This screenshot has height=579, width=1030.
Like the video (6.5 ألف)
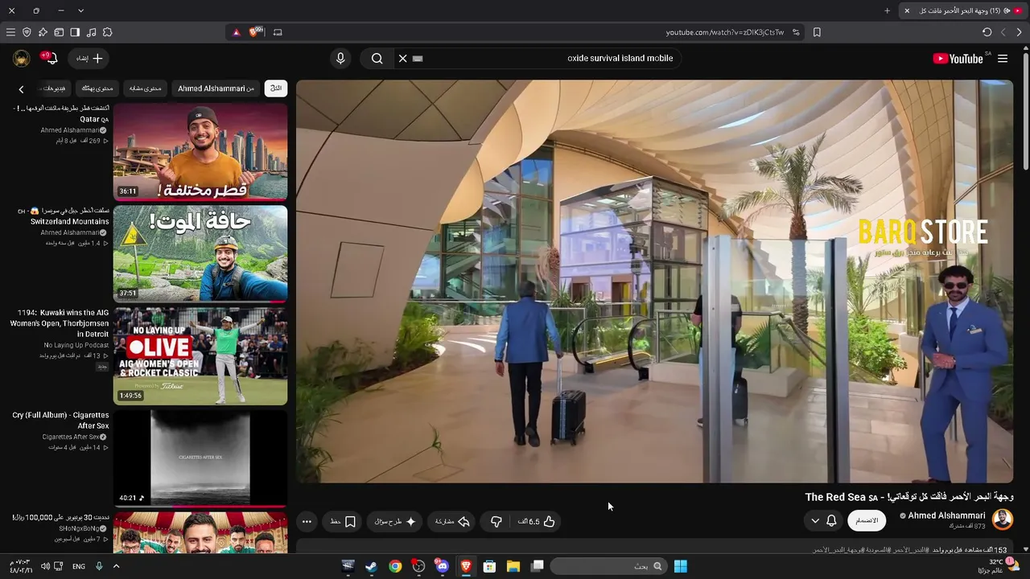tap(537, 521)
